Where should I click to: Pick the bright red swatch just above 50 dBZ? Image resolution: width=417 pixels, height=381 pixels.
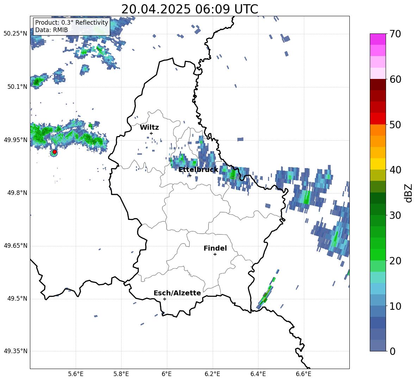click(x=378, y=119)
